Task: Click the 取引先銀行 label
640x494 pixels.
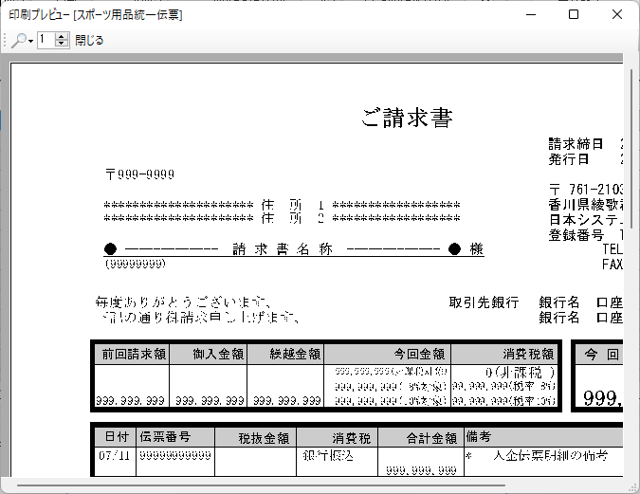Action: pos(484,302)
